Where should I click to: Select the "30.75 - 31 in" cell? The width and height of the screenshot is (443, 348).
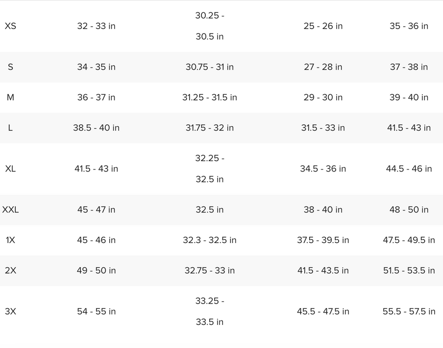pyautogui.click(x=210, y=67)
